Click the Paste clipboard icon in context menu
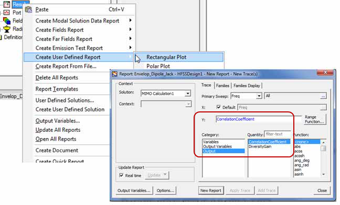The image size is (340, 205). coord(28,9)
